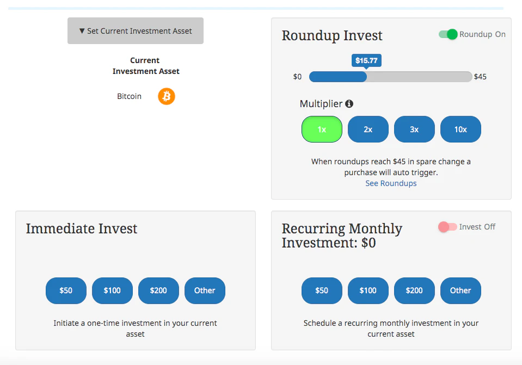This screenshot has width=522, height=365.
Task: Choose the 2x roundup multiplier
Action: tap(368, 129)
